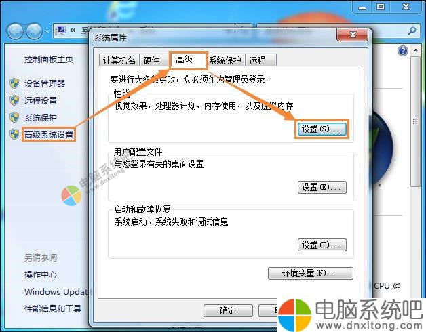Click 设置(S) in the 性能 section
426x332 pixels.
point(322,129)
